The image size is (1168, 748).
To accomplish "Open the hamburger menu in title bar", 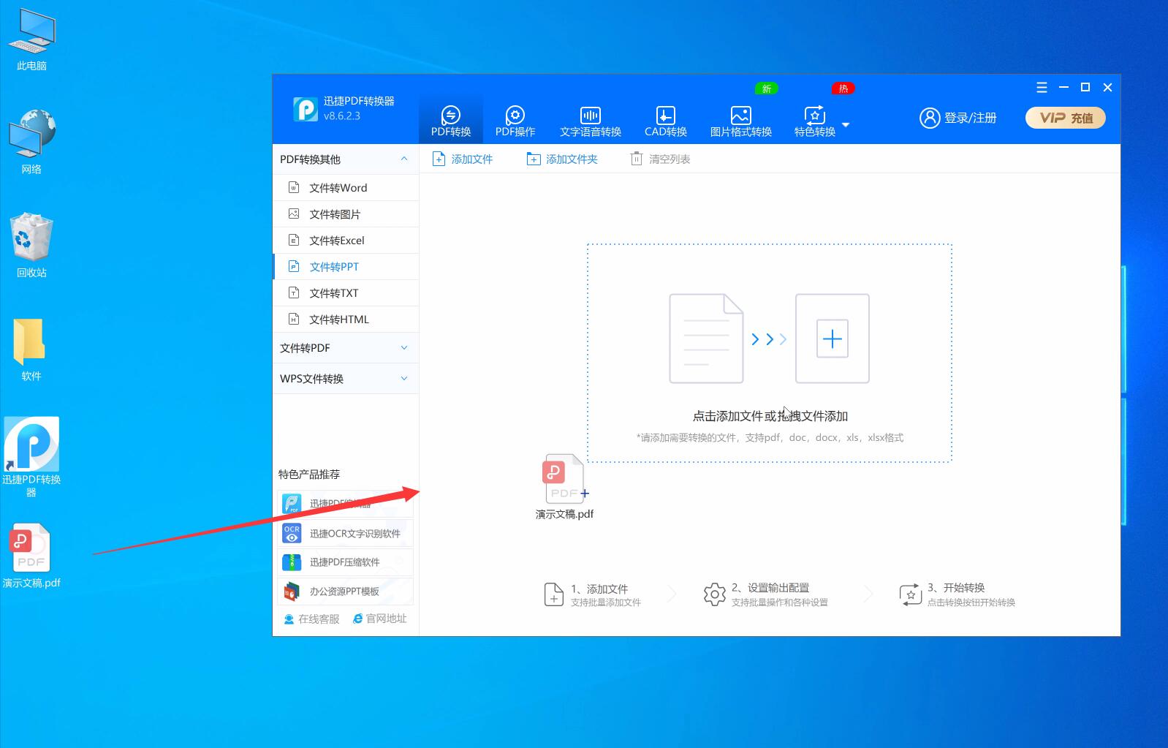I will click(1042, 88).
